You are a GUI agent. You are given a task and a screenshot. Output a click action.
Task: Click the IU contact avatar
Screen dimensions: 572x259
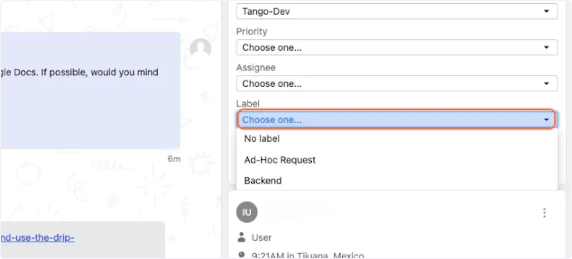pyautogui.click(x=247, y=212)
